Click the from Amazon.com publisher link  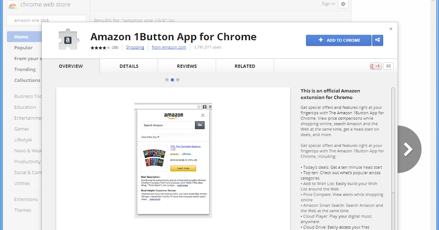click(x=169, y=47)
